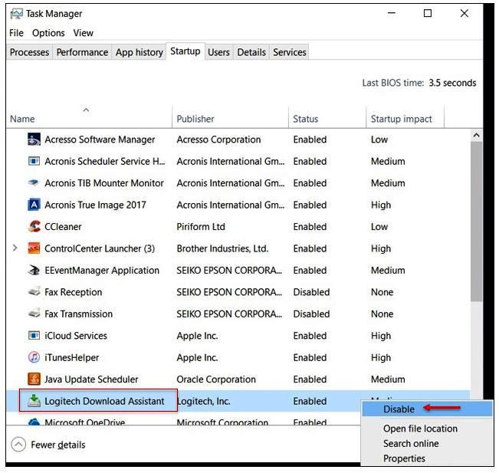The height and width of the screenshot is (473, 499).
Task: Click the scrollbar up arrow
Action: coord(476,135)
